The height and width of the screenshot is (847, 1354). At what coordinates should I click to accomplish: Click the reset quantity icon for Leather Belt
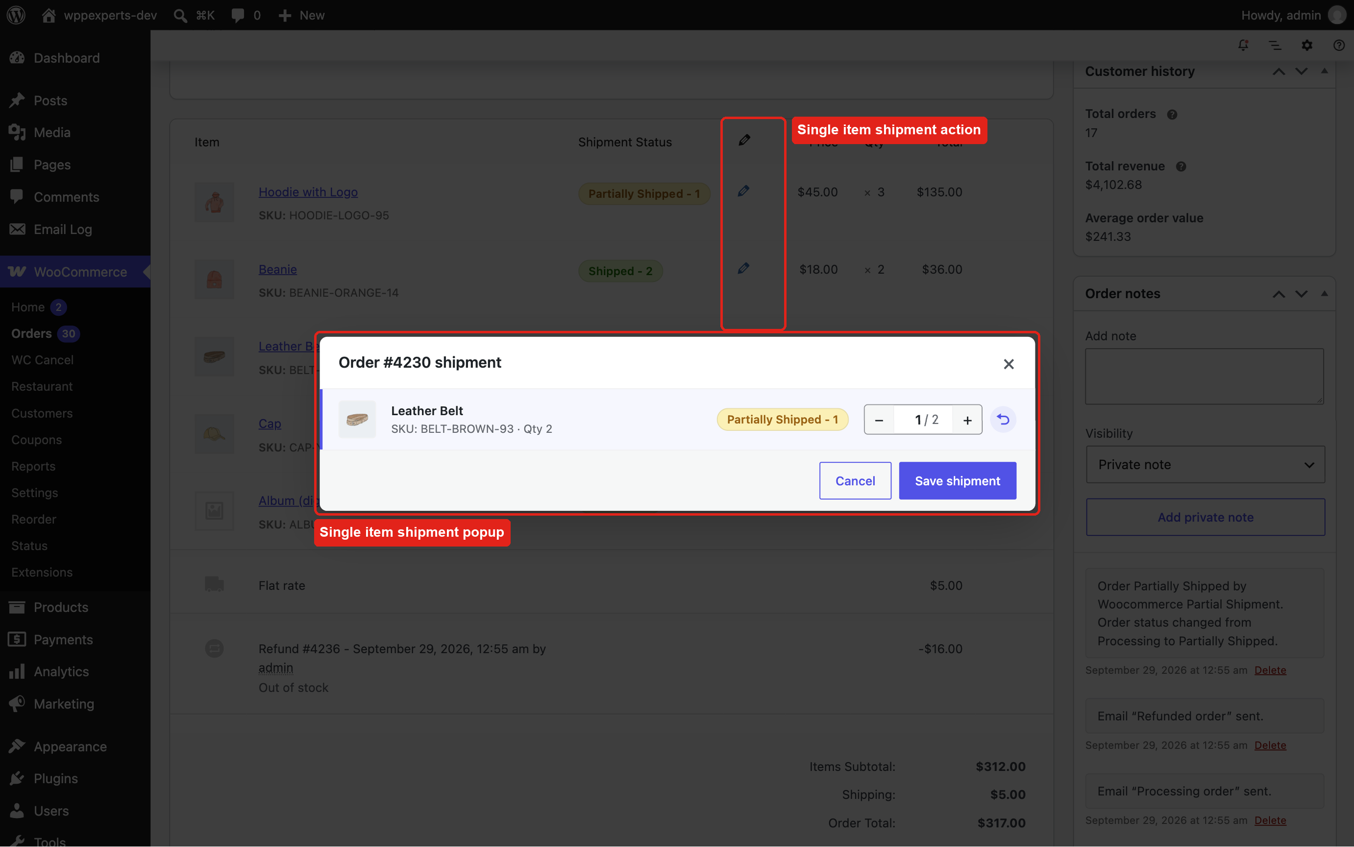(1003, 420)
